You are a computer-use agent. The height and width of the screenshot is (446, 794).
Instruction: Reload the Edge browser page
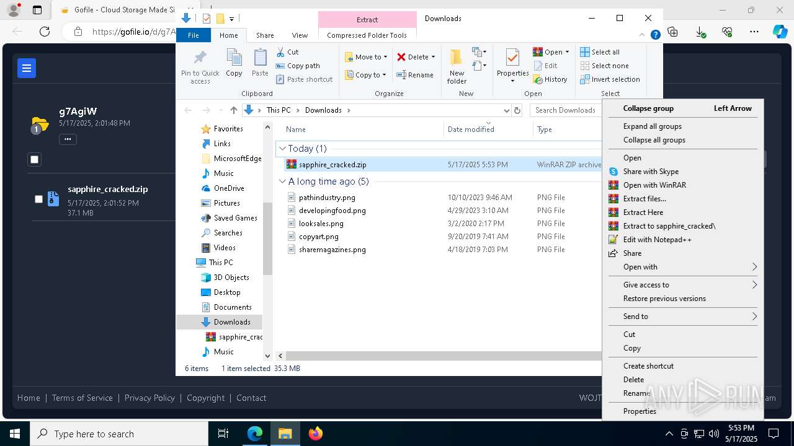coord(45,32)
